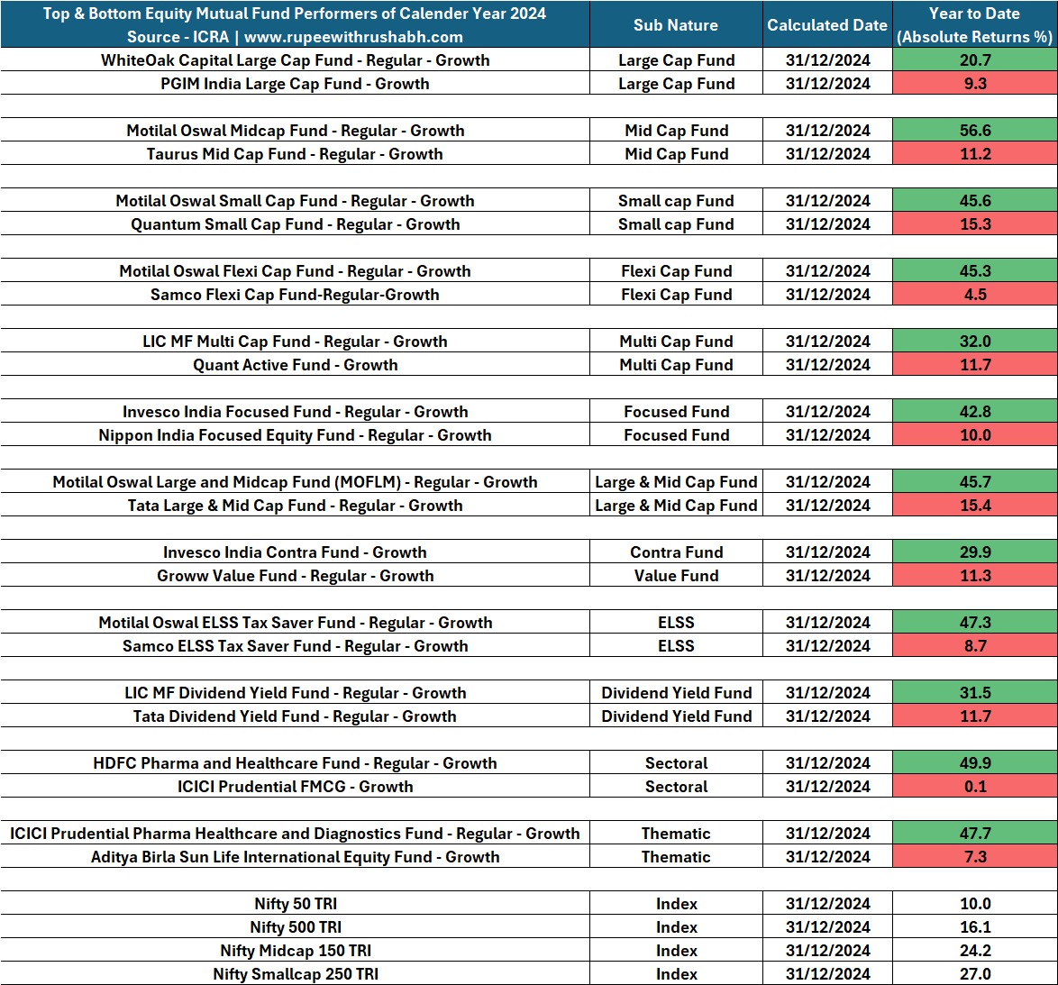The width and height of the screenshot is (1058, 985).
Task: Select 'Samco Flexi Cap Fund-Regular-Growth' cell
Action: coord(295,294)
